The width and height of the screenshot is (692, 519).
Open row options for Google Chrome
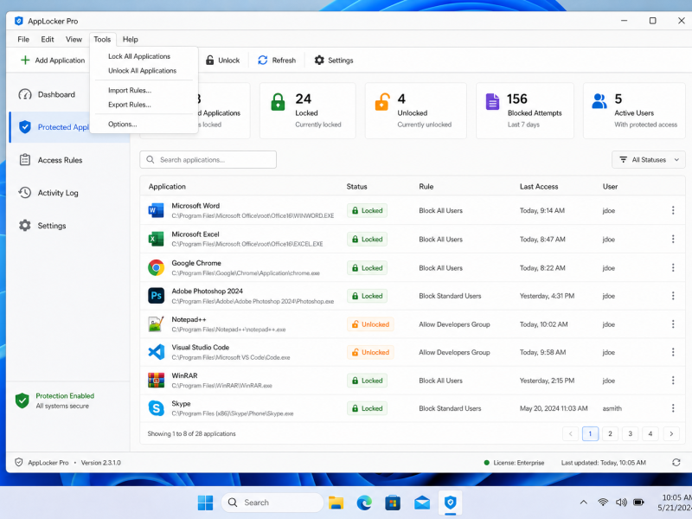(x=673, y=267)
